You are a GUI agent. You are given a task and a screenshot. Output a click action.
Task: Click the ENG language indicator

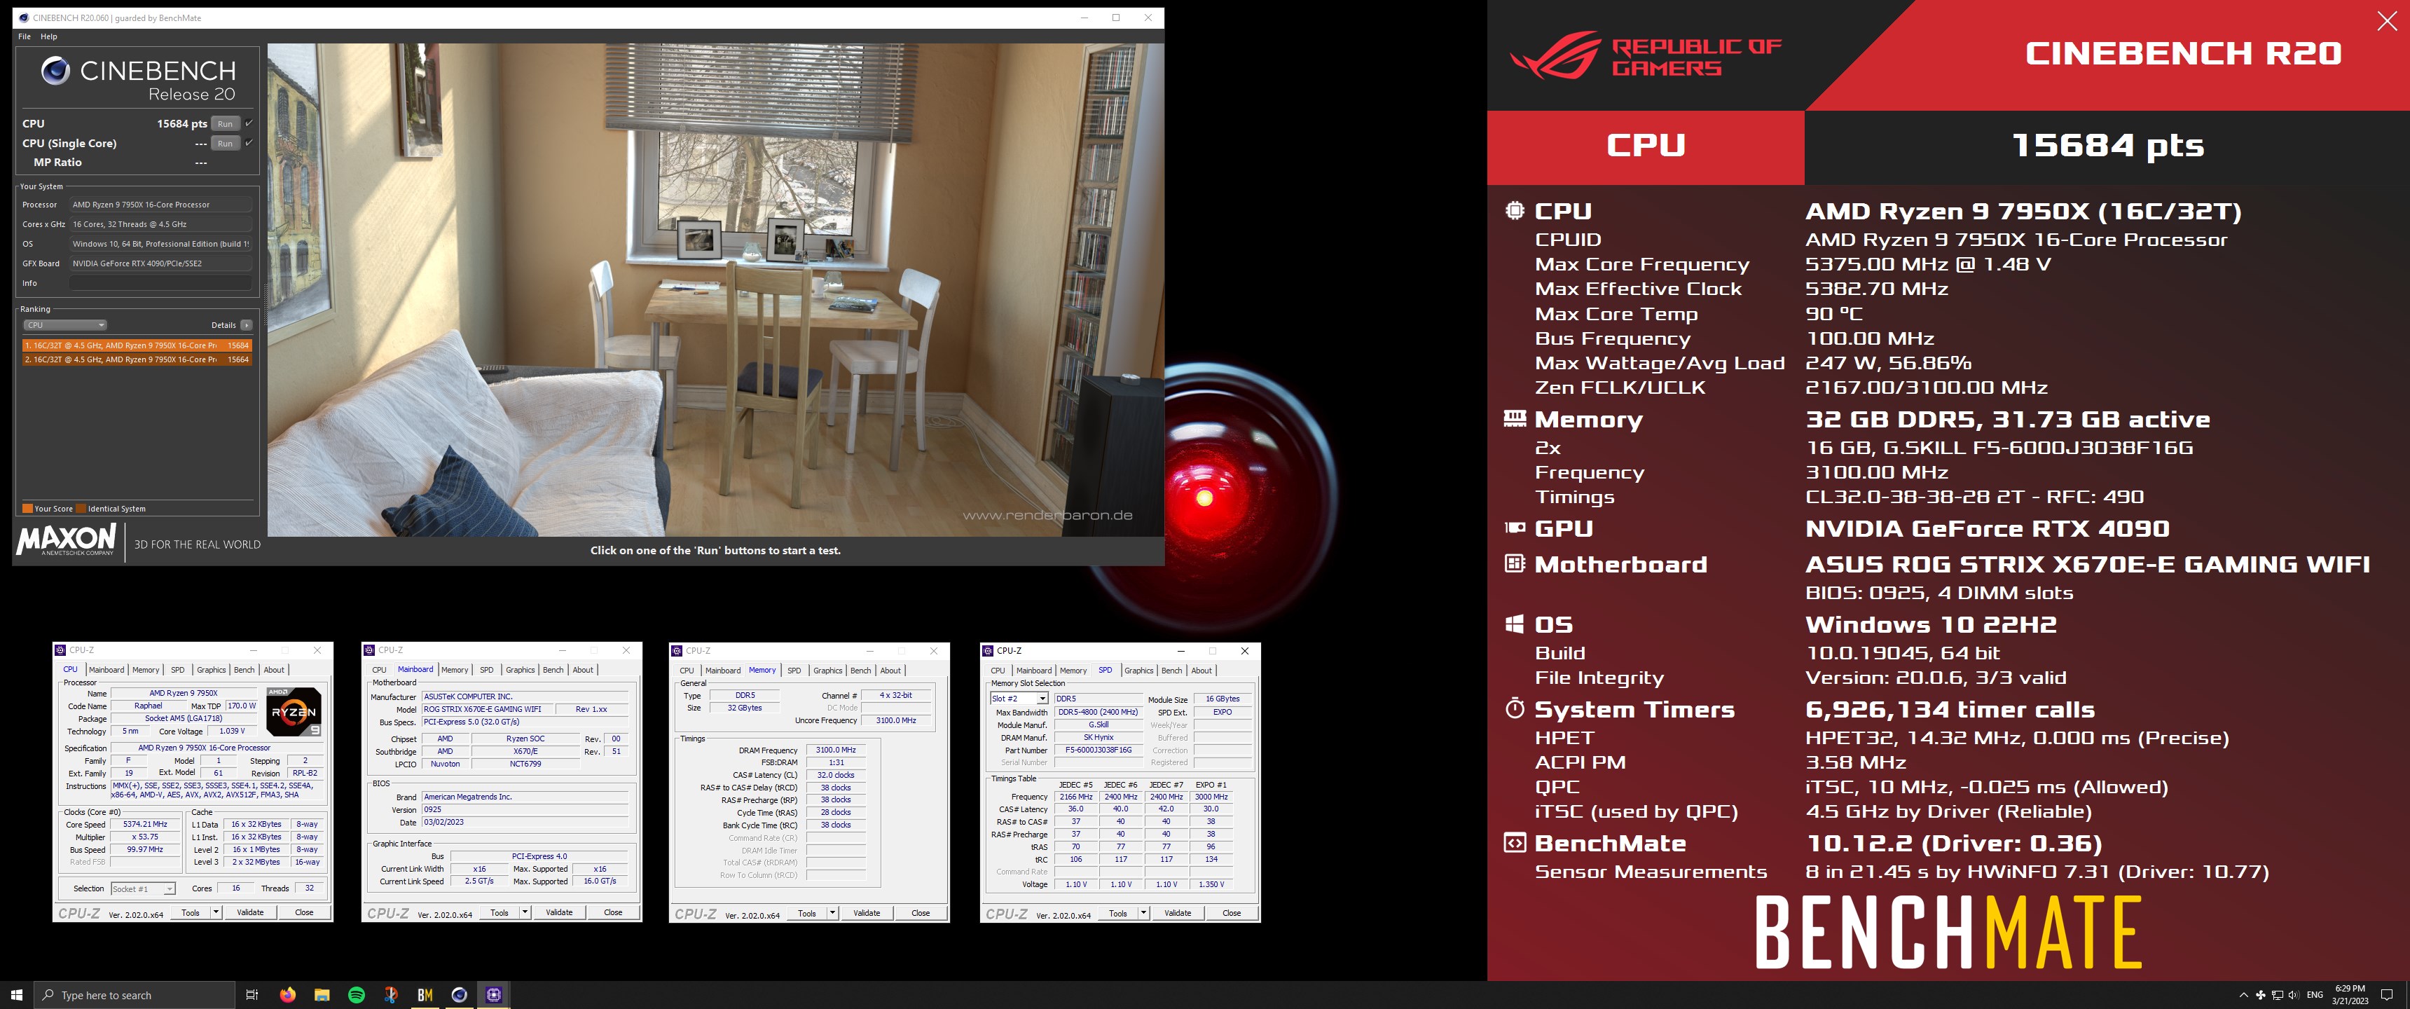click(x=2315, y=994)
